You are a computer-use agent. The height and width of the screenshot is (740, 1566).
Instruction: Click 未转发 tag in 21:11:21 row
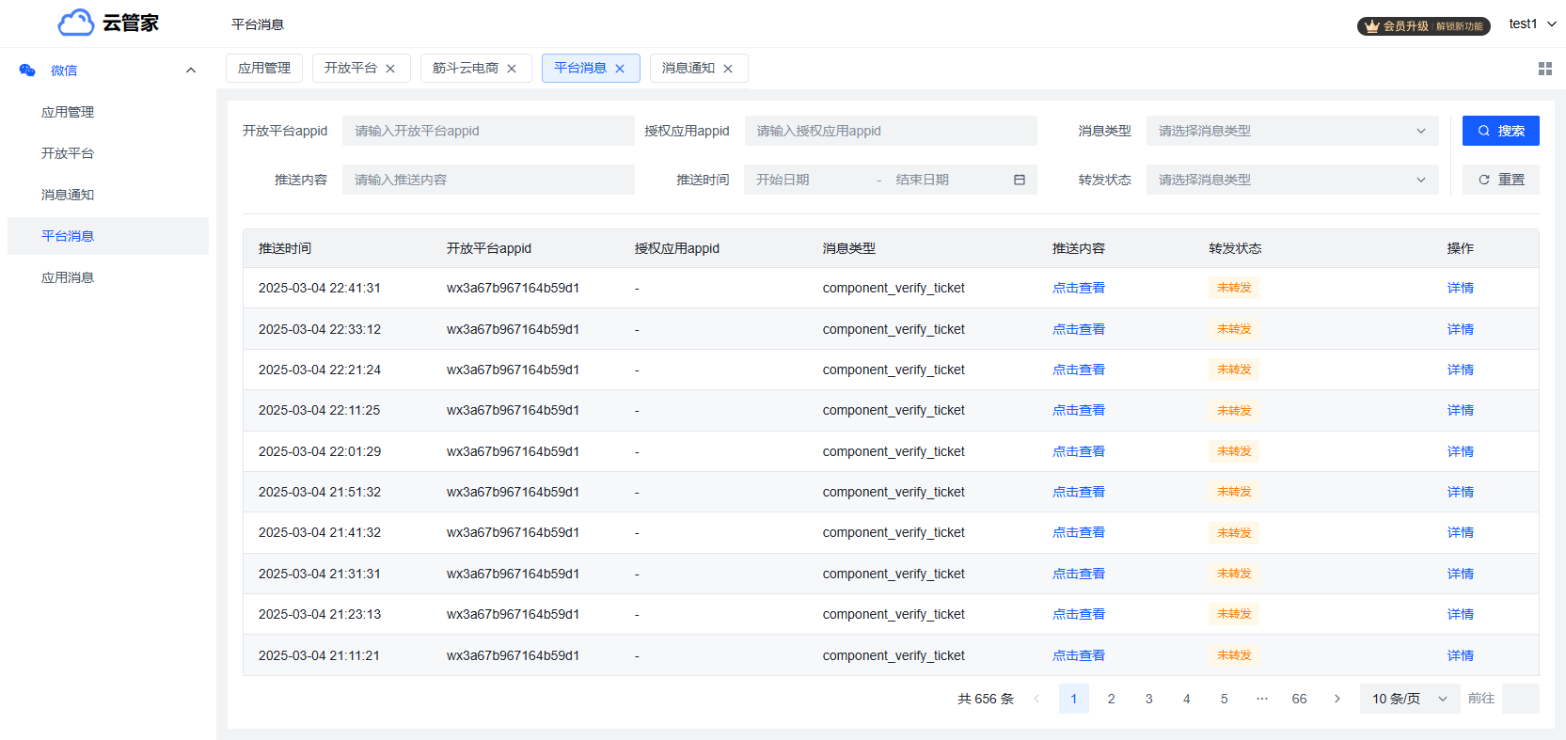[x=1234, y=655]
